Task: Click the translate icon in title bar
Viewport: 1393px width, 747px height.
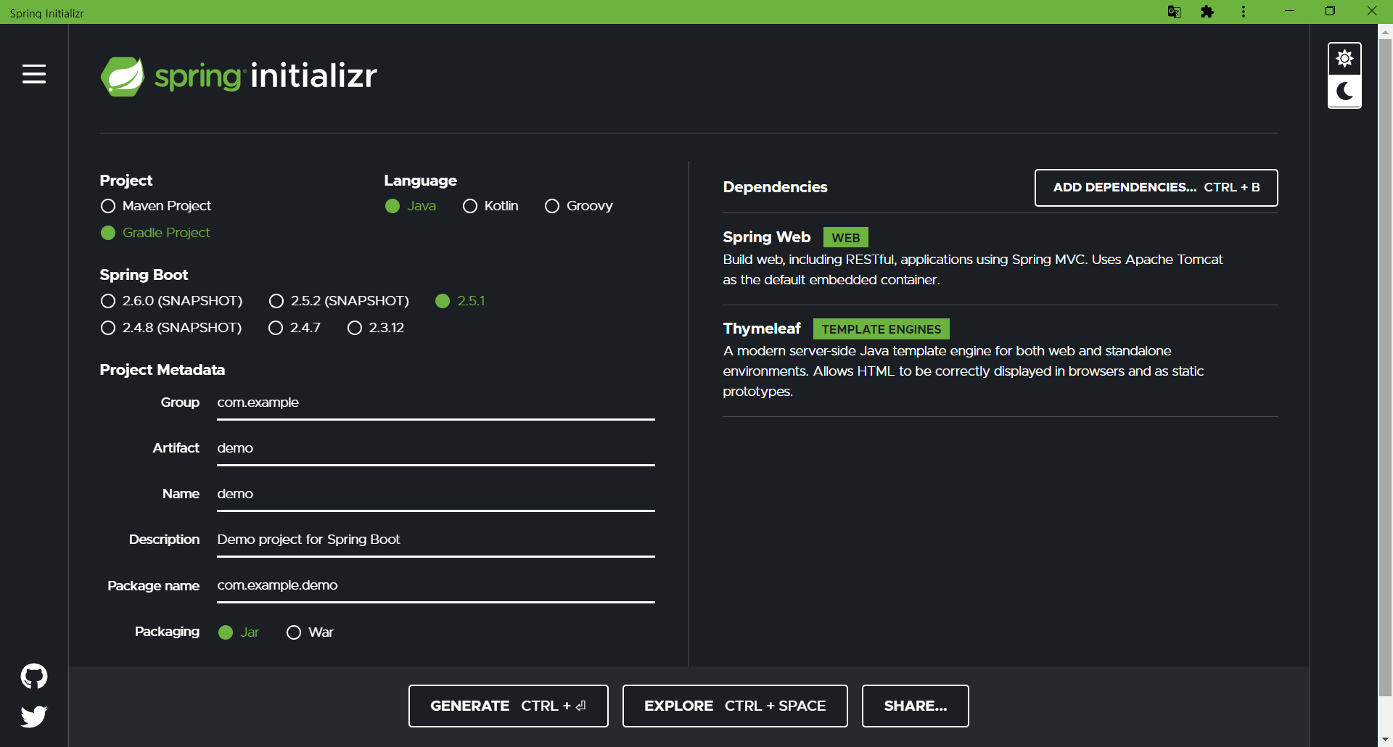Action: click(x=1174, y=12)
